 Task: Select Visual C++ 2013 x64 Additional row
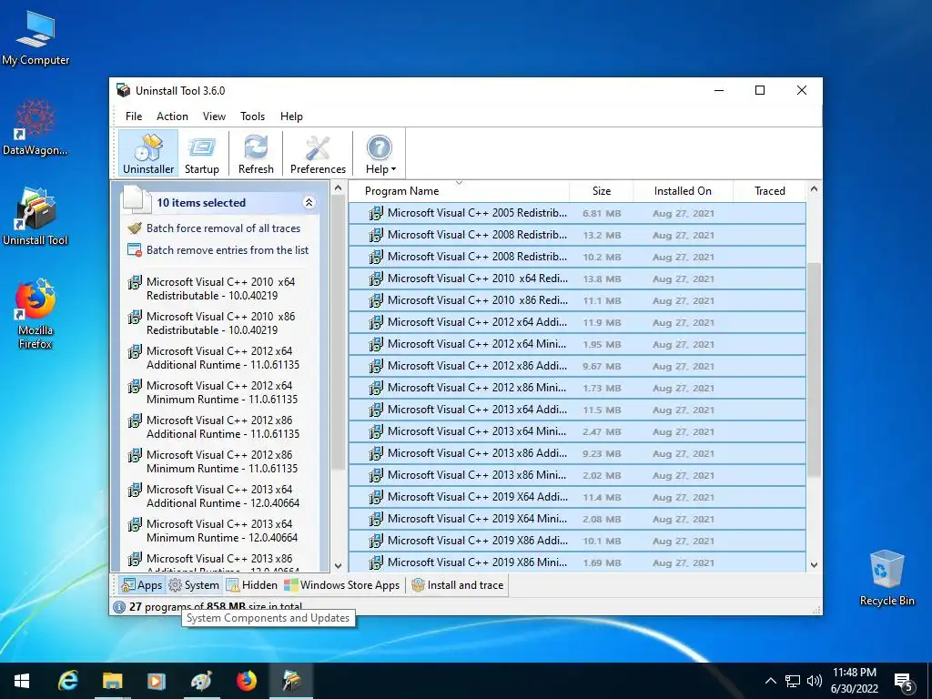(577, 410)
